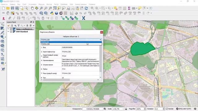198x111 pixels.
Task: Click the Zoom Full extent icon
Action: (55, 8)
